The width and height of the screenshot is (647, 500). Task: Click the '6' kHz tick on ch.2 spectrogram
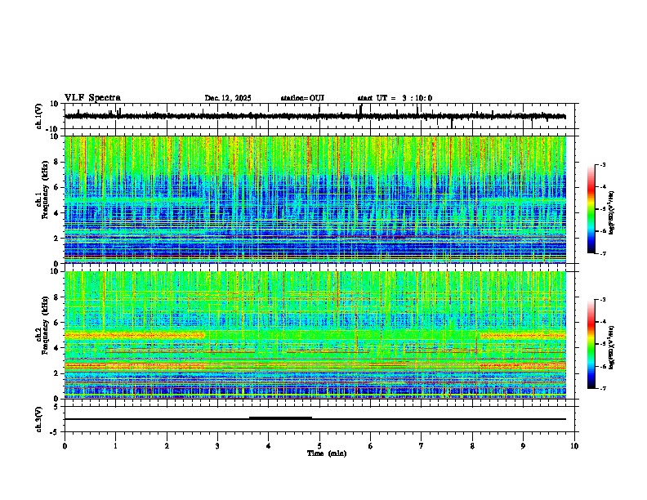tap(57, 323)
